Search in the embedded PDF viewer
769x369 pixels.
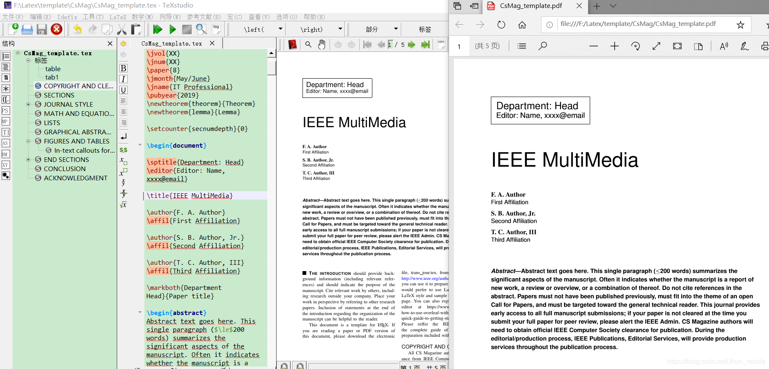pyautogui.click(x=308, y=44)
